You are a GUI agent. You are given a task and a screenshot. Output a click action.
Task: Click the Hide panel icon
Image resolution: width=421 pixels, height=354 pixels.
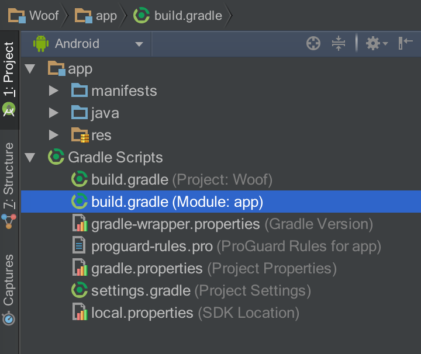point(405,43)
